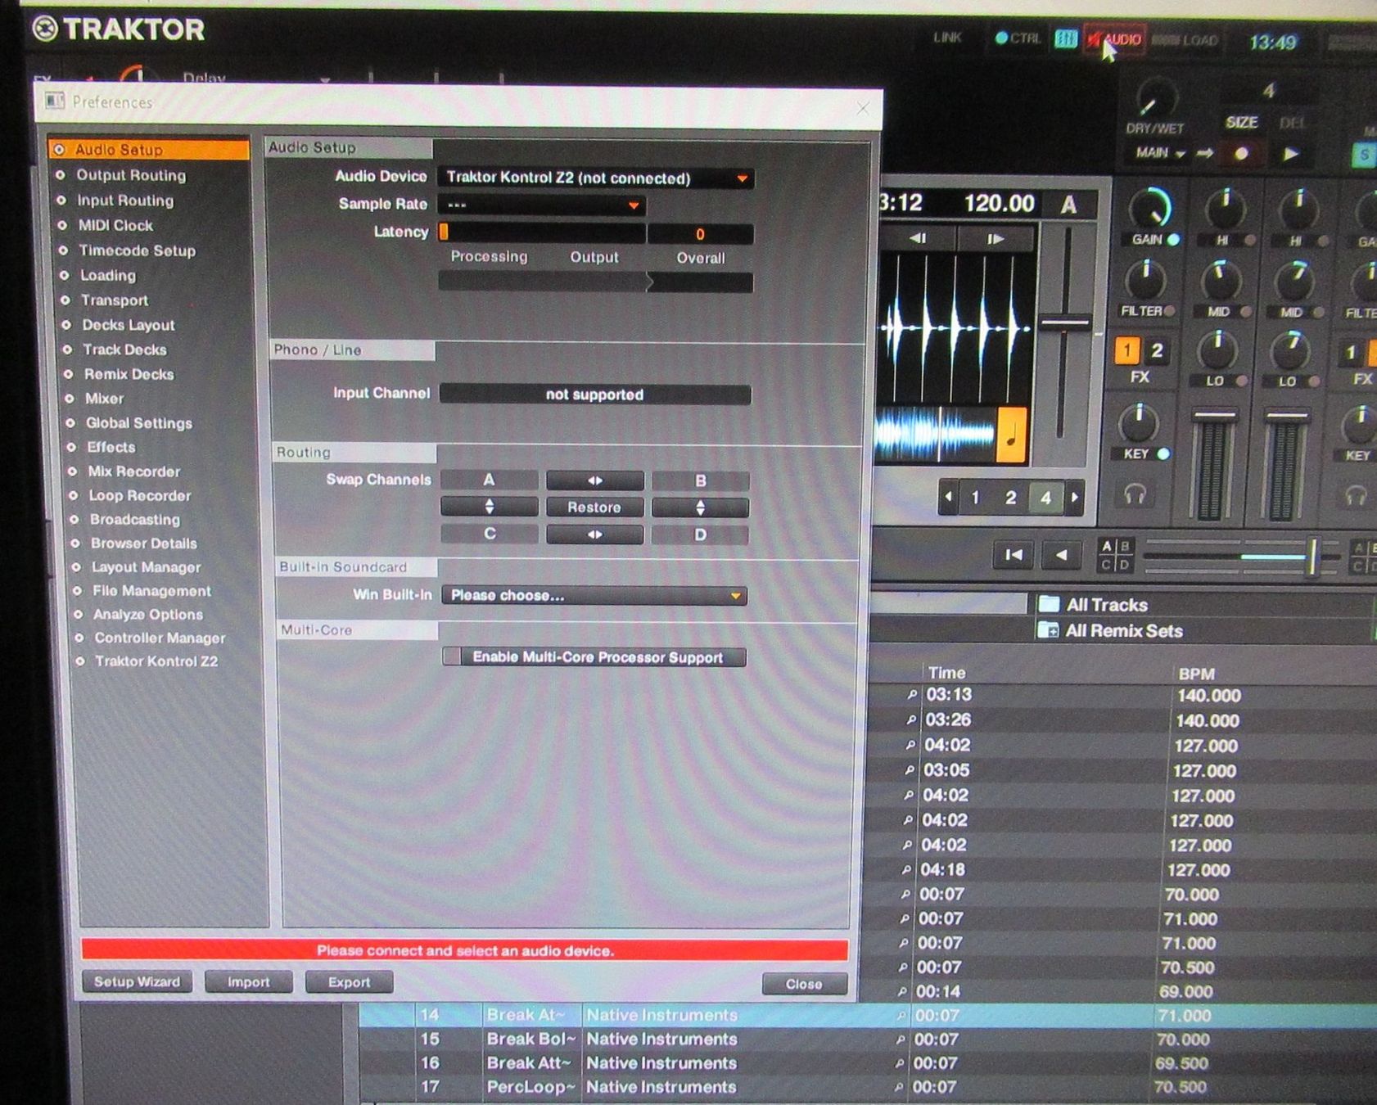
Task: Select the All Tracks folder icon
Action: pyautogui.click(x=1049, y=604)
